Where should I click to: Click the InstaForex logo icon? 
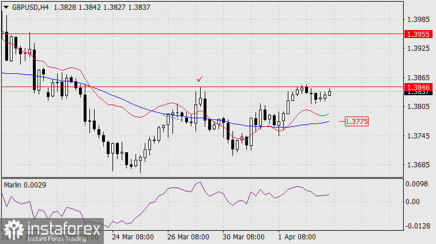point(13,230)
